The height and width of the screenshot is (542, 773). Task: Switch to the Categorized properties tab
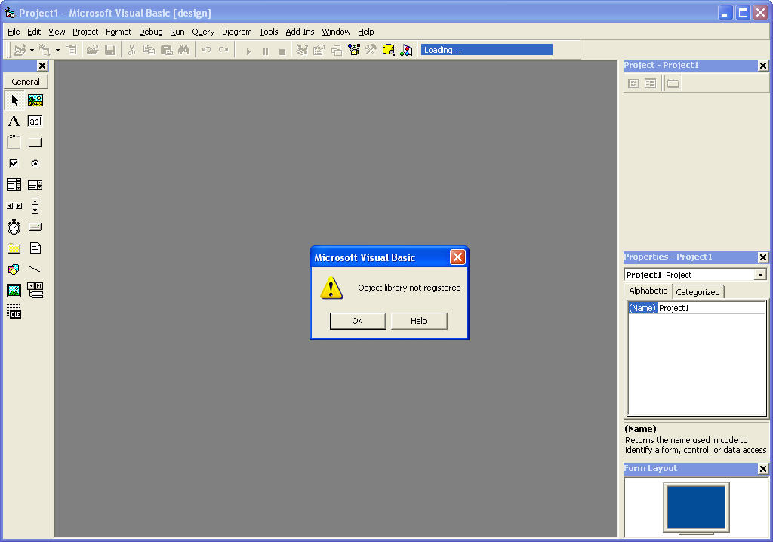(x=698, y=292)
